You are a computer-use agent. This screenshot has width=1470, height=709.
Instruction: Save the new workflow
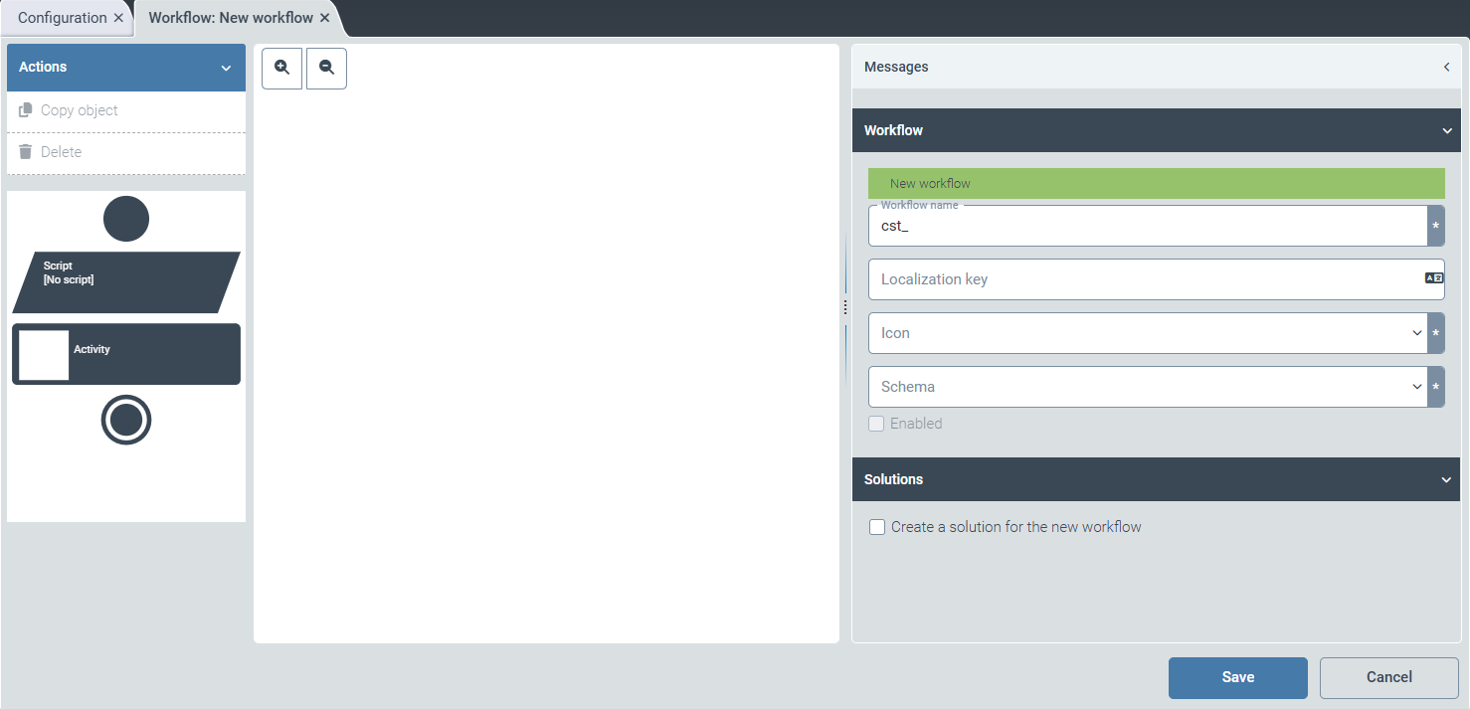tap(1237, 677)
